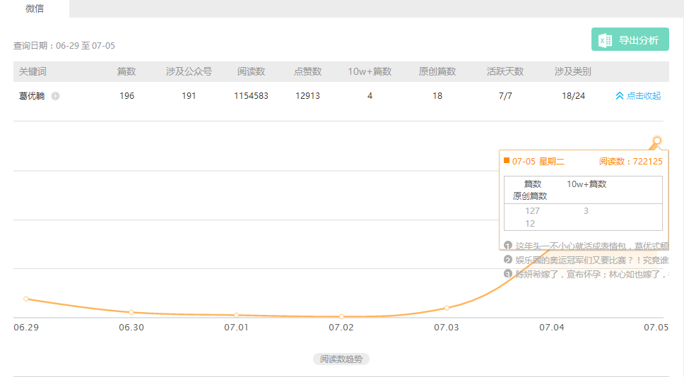Click the Excel icon on export button
This screenshot has width=684, height=377.
pyautogui.click(x=605, y=40)
